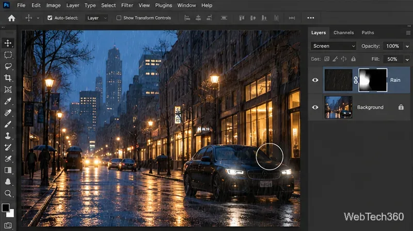Open the Help menu
Image resolution: width=413 pixels, height=231 pixels.
pyautogui.click(x=207, y=5)
